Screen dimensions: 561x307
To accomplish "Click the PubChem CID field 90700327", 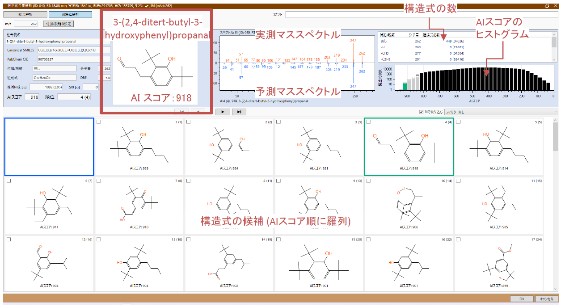I will pos(74,59).
